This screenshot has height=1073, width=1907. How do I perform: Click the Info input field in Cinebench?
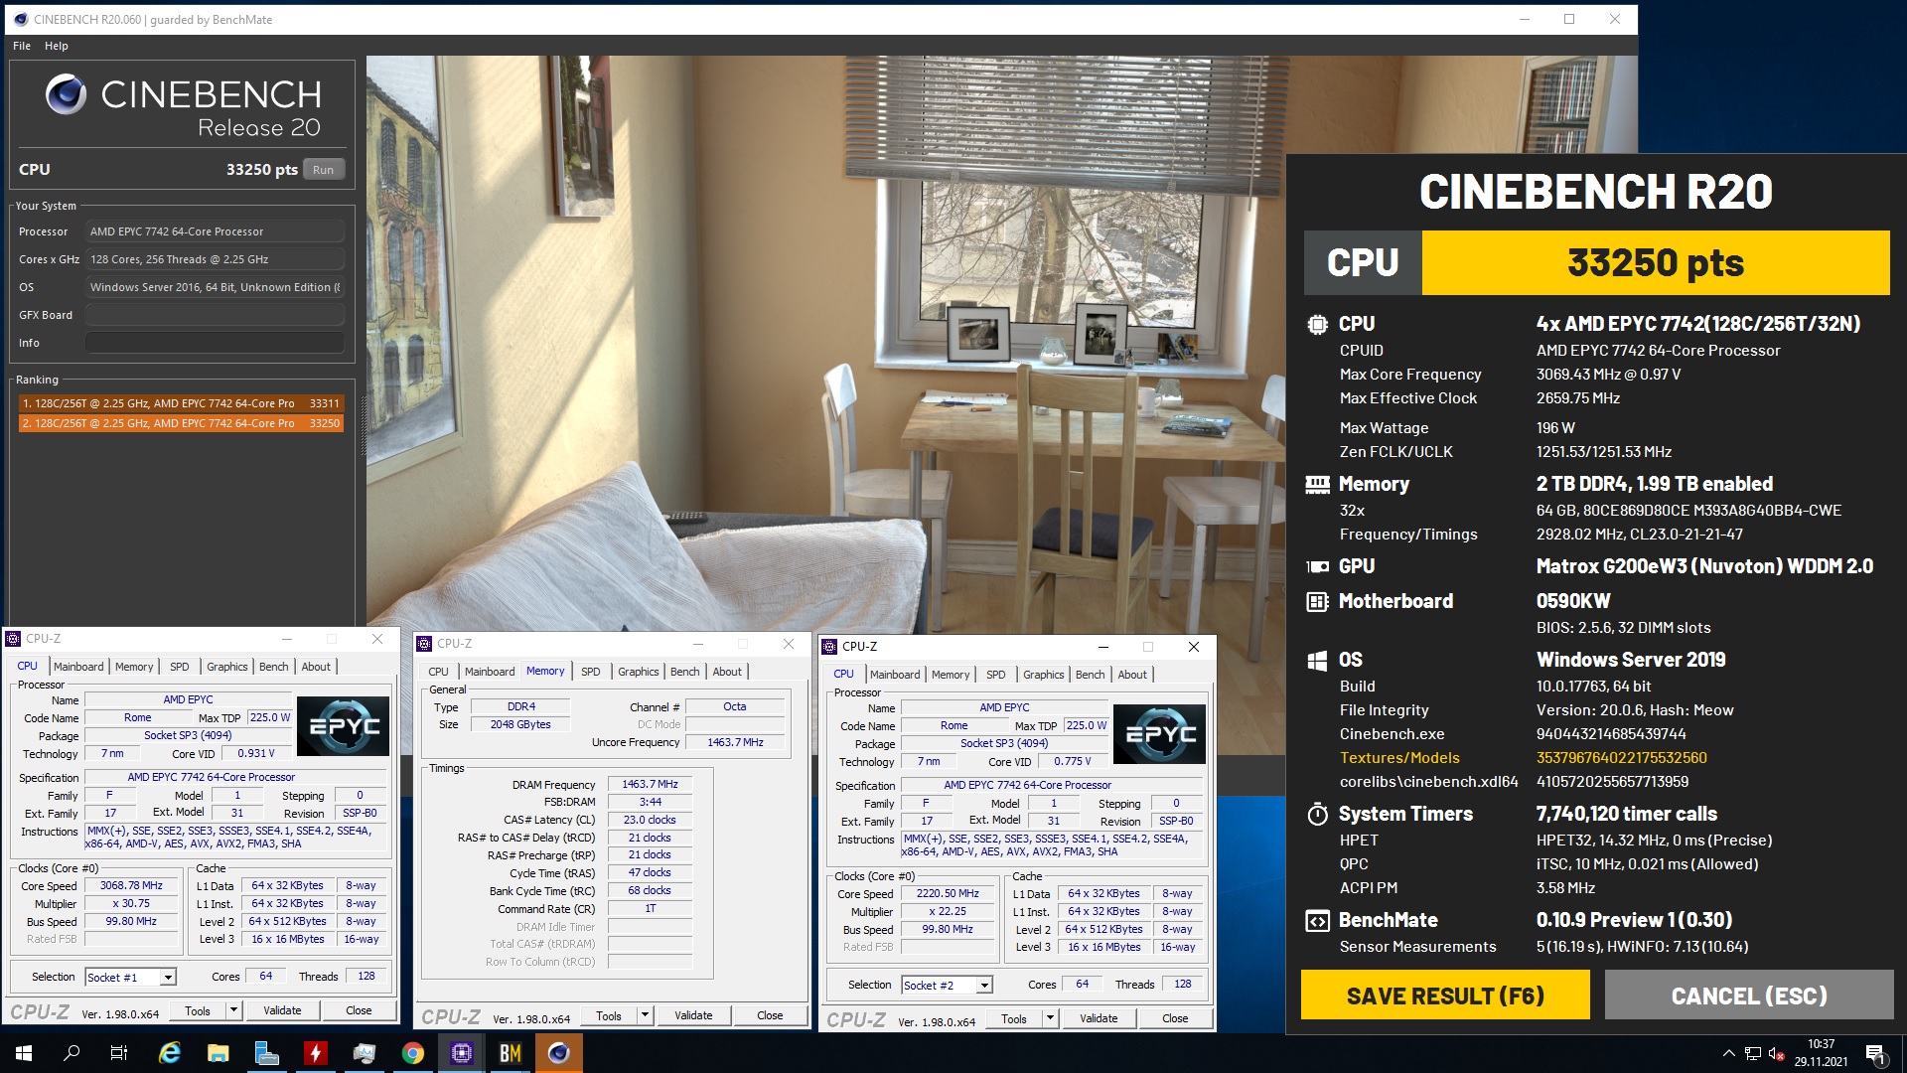[215, 343]
